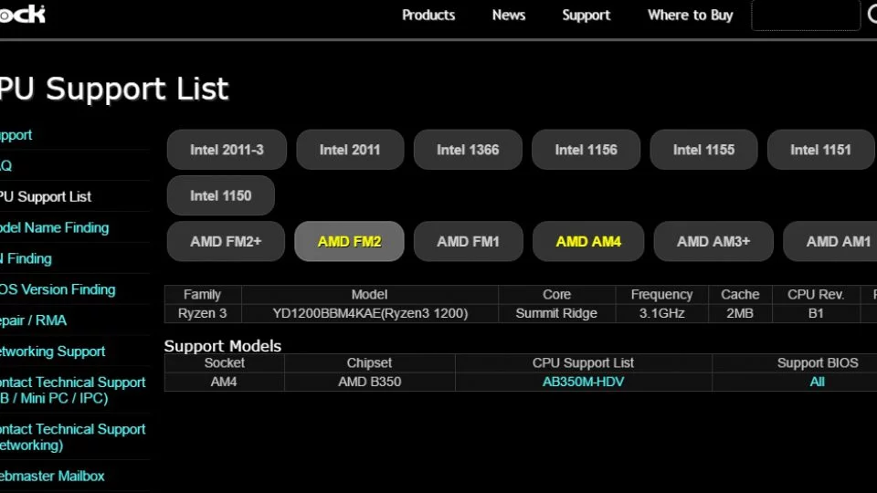The height and width of the screenshot is (493, 877).
Task: Open the FAQ sidebar link
Action: coord(5,165)
